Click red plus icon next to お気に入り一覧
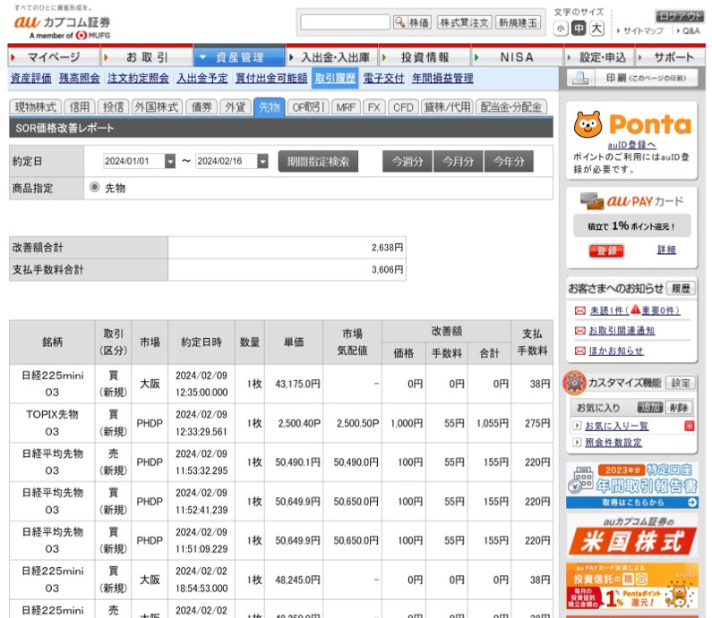Image resolution: width=712 pixels, height=618 pixels. [x=689, y=426]
